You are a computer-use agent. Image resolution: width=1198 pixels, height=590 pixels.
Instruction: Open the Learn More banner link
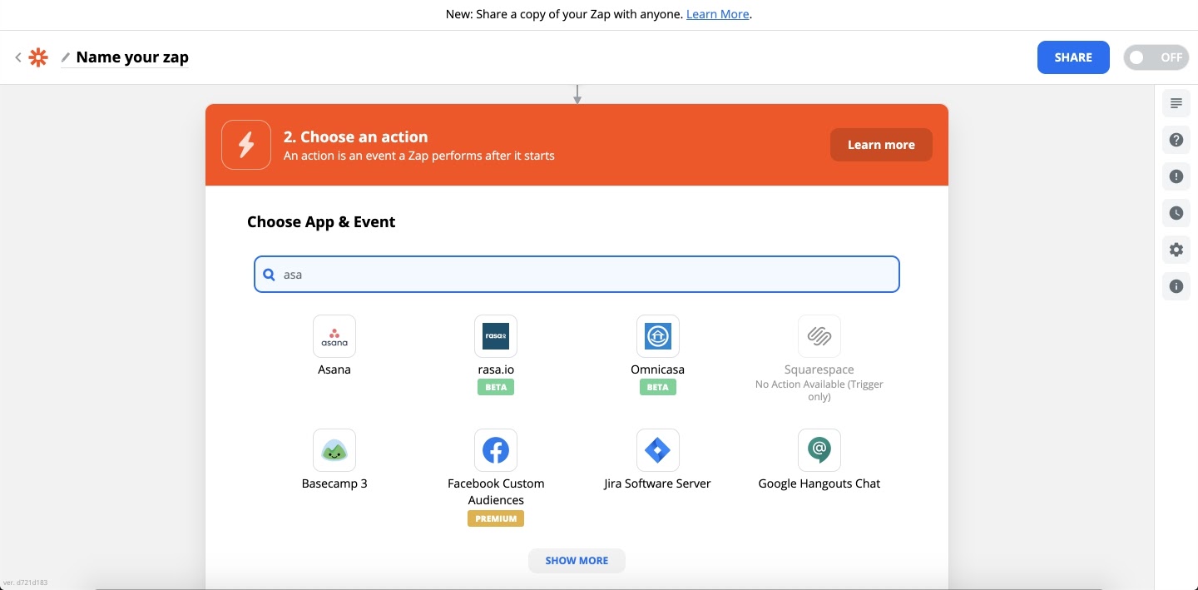[x=718, y=14]
